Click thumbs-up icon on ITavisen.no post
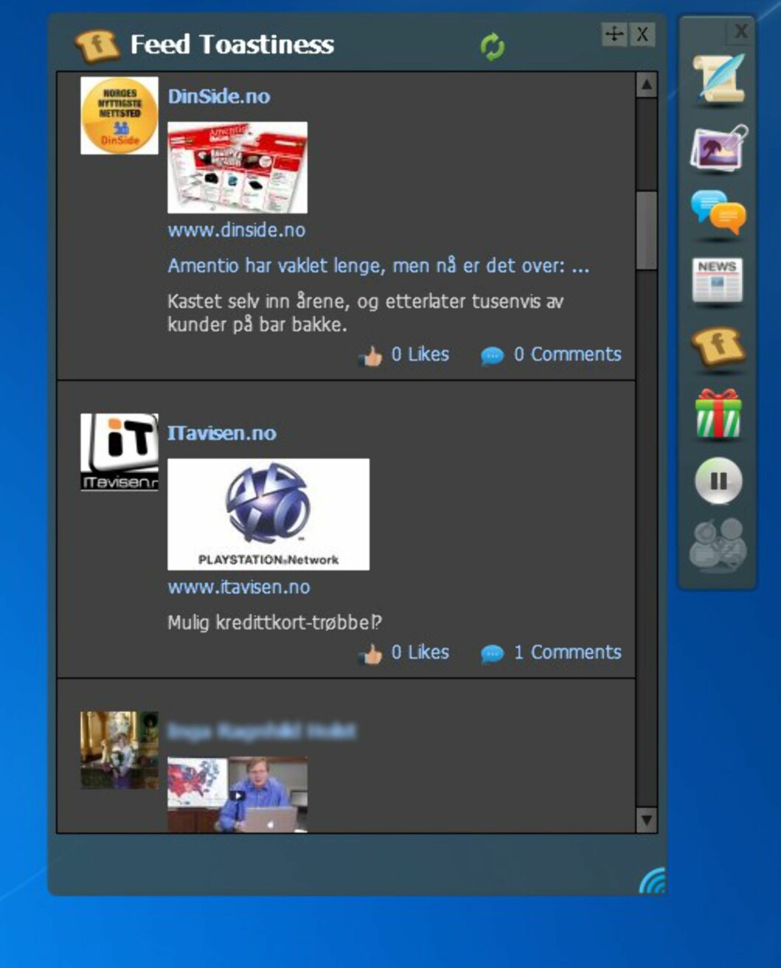 click(x=371, y=654)
